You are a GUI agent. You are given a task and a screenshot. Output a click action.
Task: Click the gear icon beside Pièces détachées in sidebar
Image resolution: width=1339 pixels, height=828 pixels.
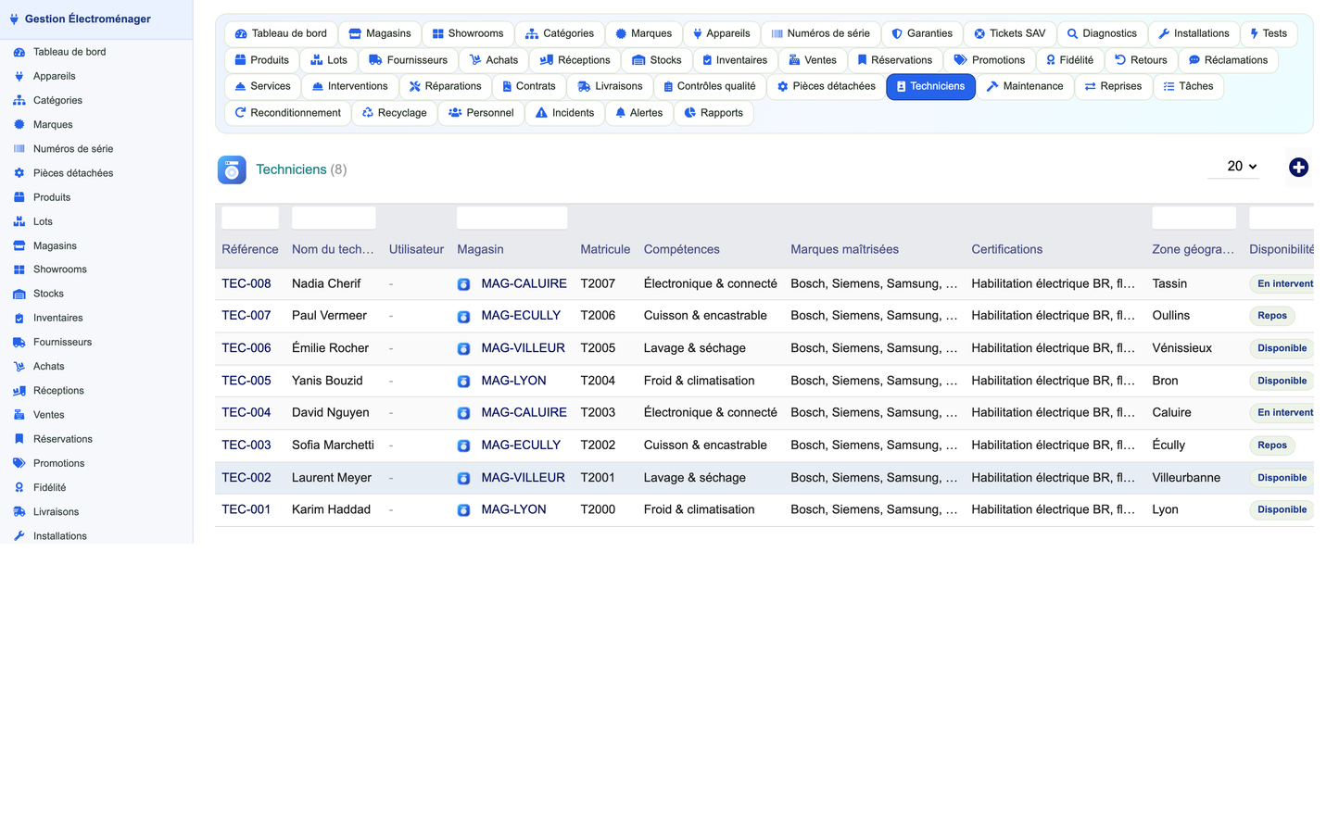coord(19,173)
